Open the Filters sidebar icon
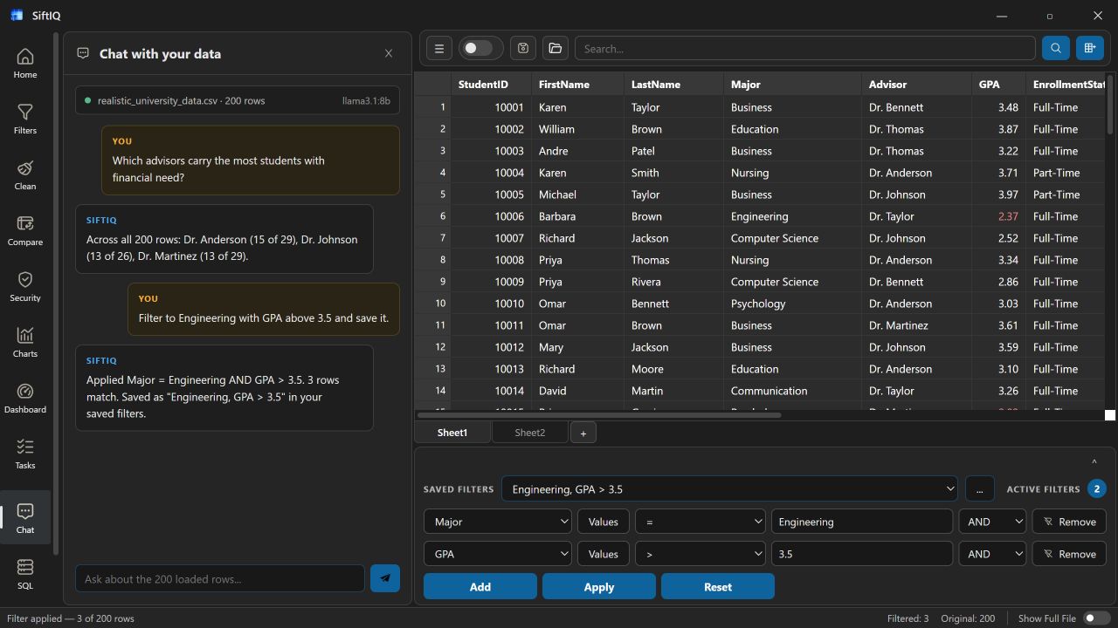This screenshot has width=1118, height=628. 25,119
